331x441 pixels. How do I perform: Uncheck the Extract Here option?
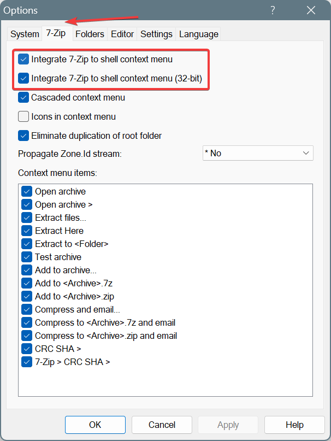(27, 231)
